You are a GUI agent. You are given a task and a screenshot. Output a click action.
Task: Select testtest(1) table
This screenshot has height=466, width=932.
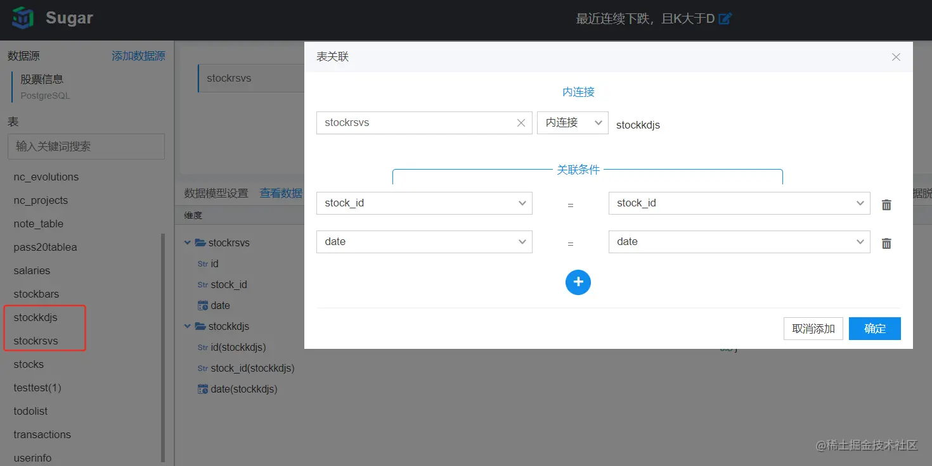pos(37,388)
